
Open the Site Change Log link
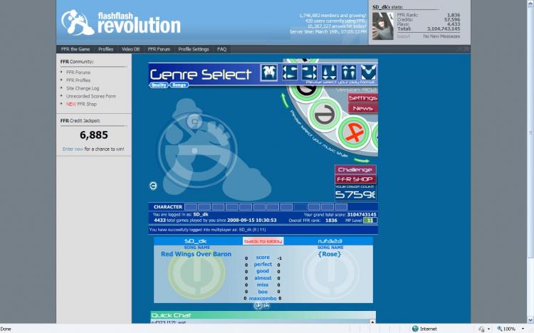click(83, 88)
